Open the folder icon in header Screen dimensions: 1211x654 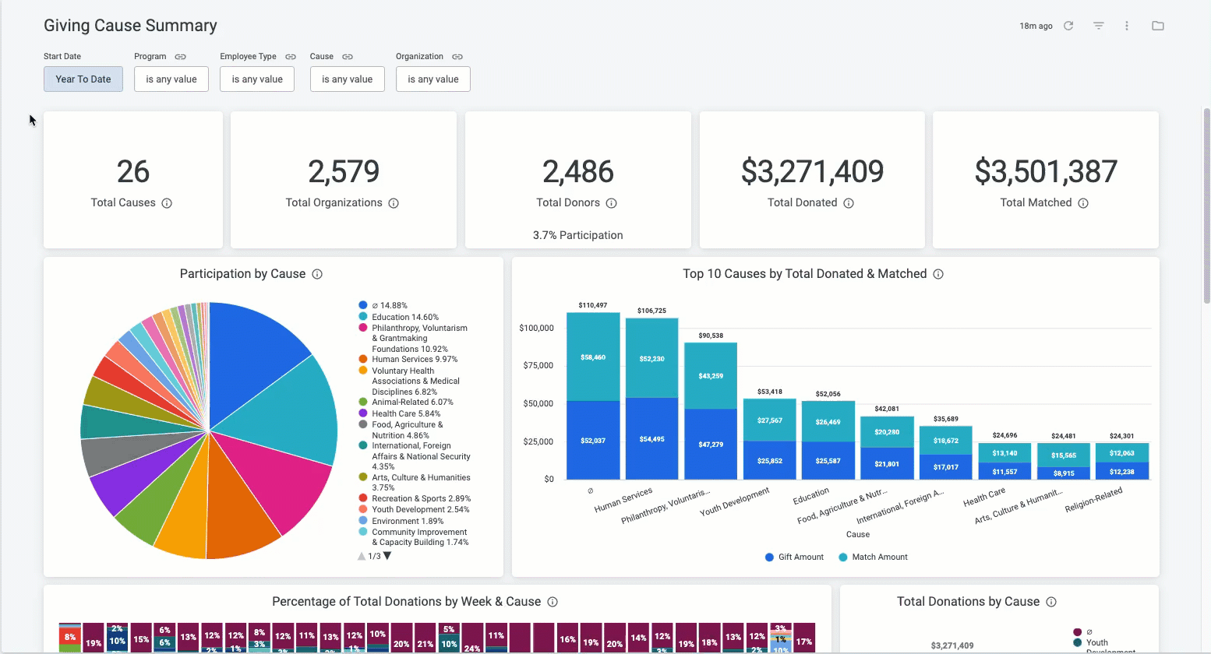[1158, 26]
